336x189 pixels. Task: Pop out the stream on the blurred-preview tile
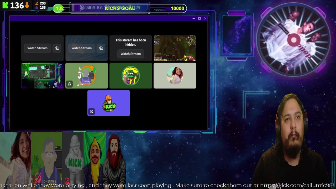(101, 48)
